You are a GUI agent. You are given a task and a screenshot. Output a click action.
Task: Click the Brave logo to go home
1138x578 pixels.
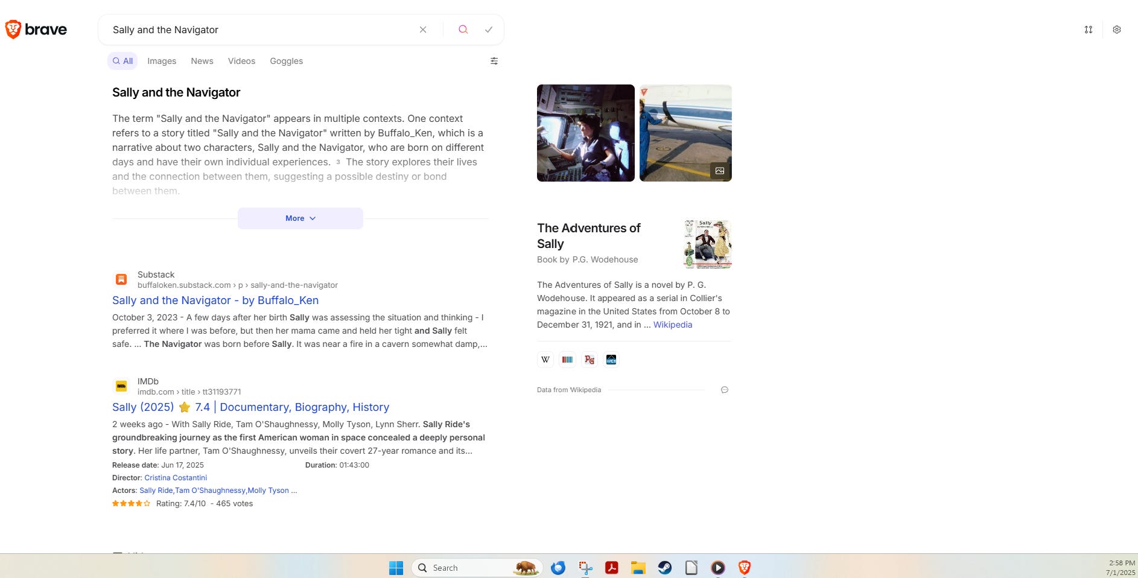click(36, 30)
